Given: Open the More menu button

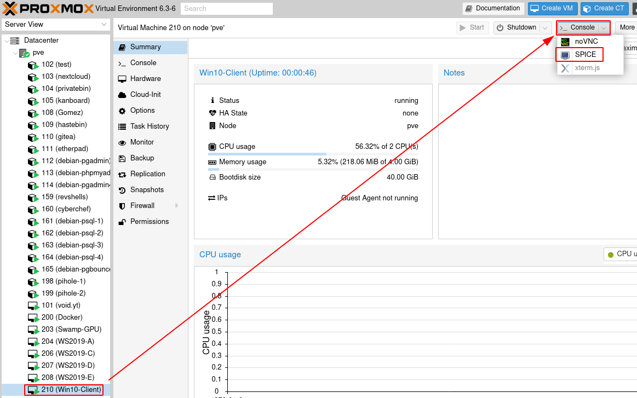Looking at the screenshot, I should (x=627, y=27).
